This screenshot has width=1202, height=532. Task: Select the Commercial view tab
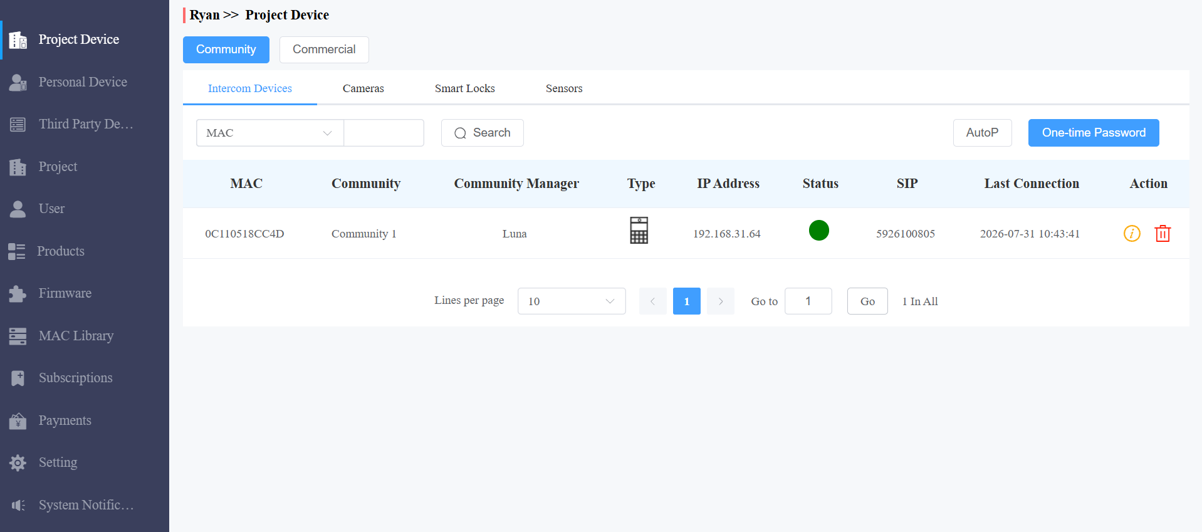click(324, 50)
